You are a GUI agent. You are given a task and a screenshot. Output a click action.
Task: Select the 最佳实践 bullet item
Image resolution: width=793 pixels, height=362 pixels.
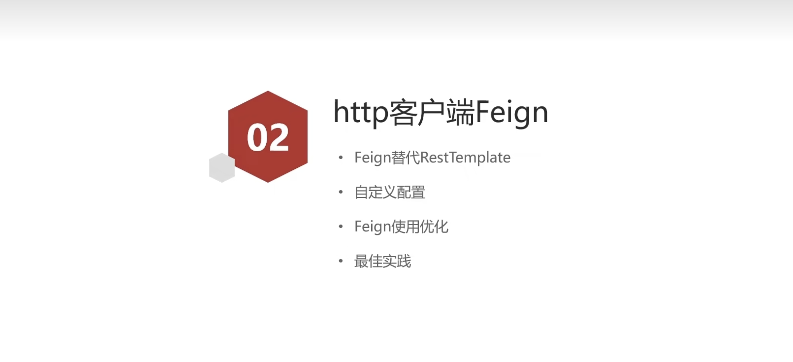tap(383, 261)
